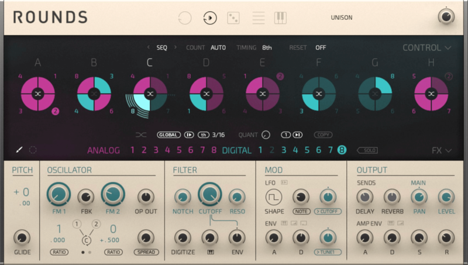Click the 3/16 step length value
The height and width of the screenshot is (265, 468).
coord(218,135)
